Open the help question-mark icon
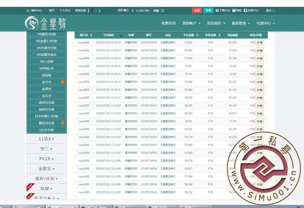The width and height of the screenshot is (304, 208). click(234, 10)
